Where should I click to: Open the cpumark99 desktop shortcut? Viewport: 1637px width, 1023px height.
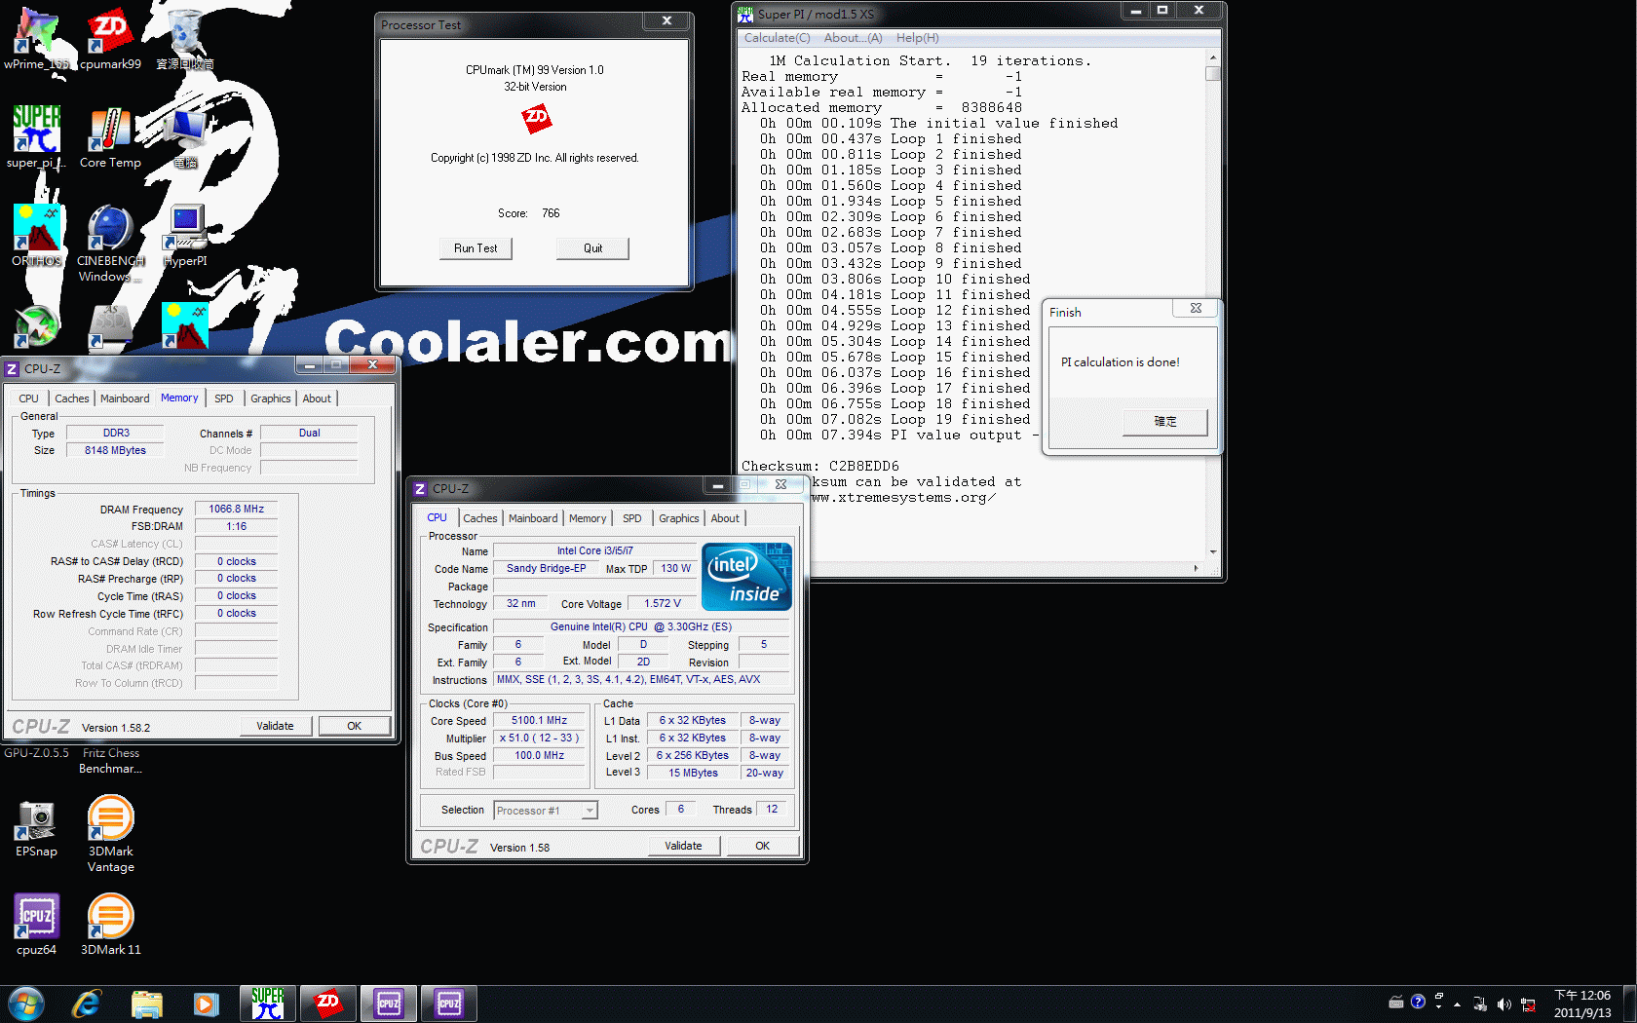coord(110,39)
